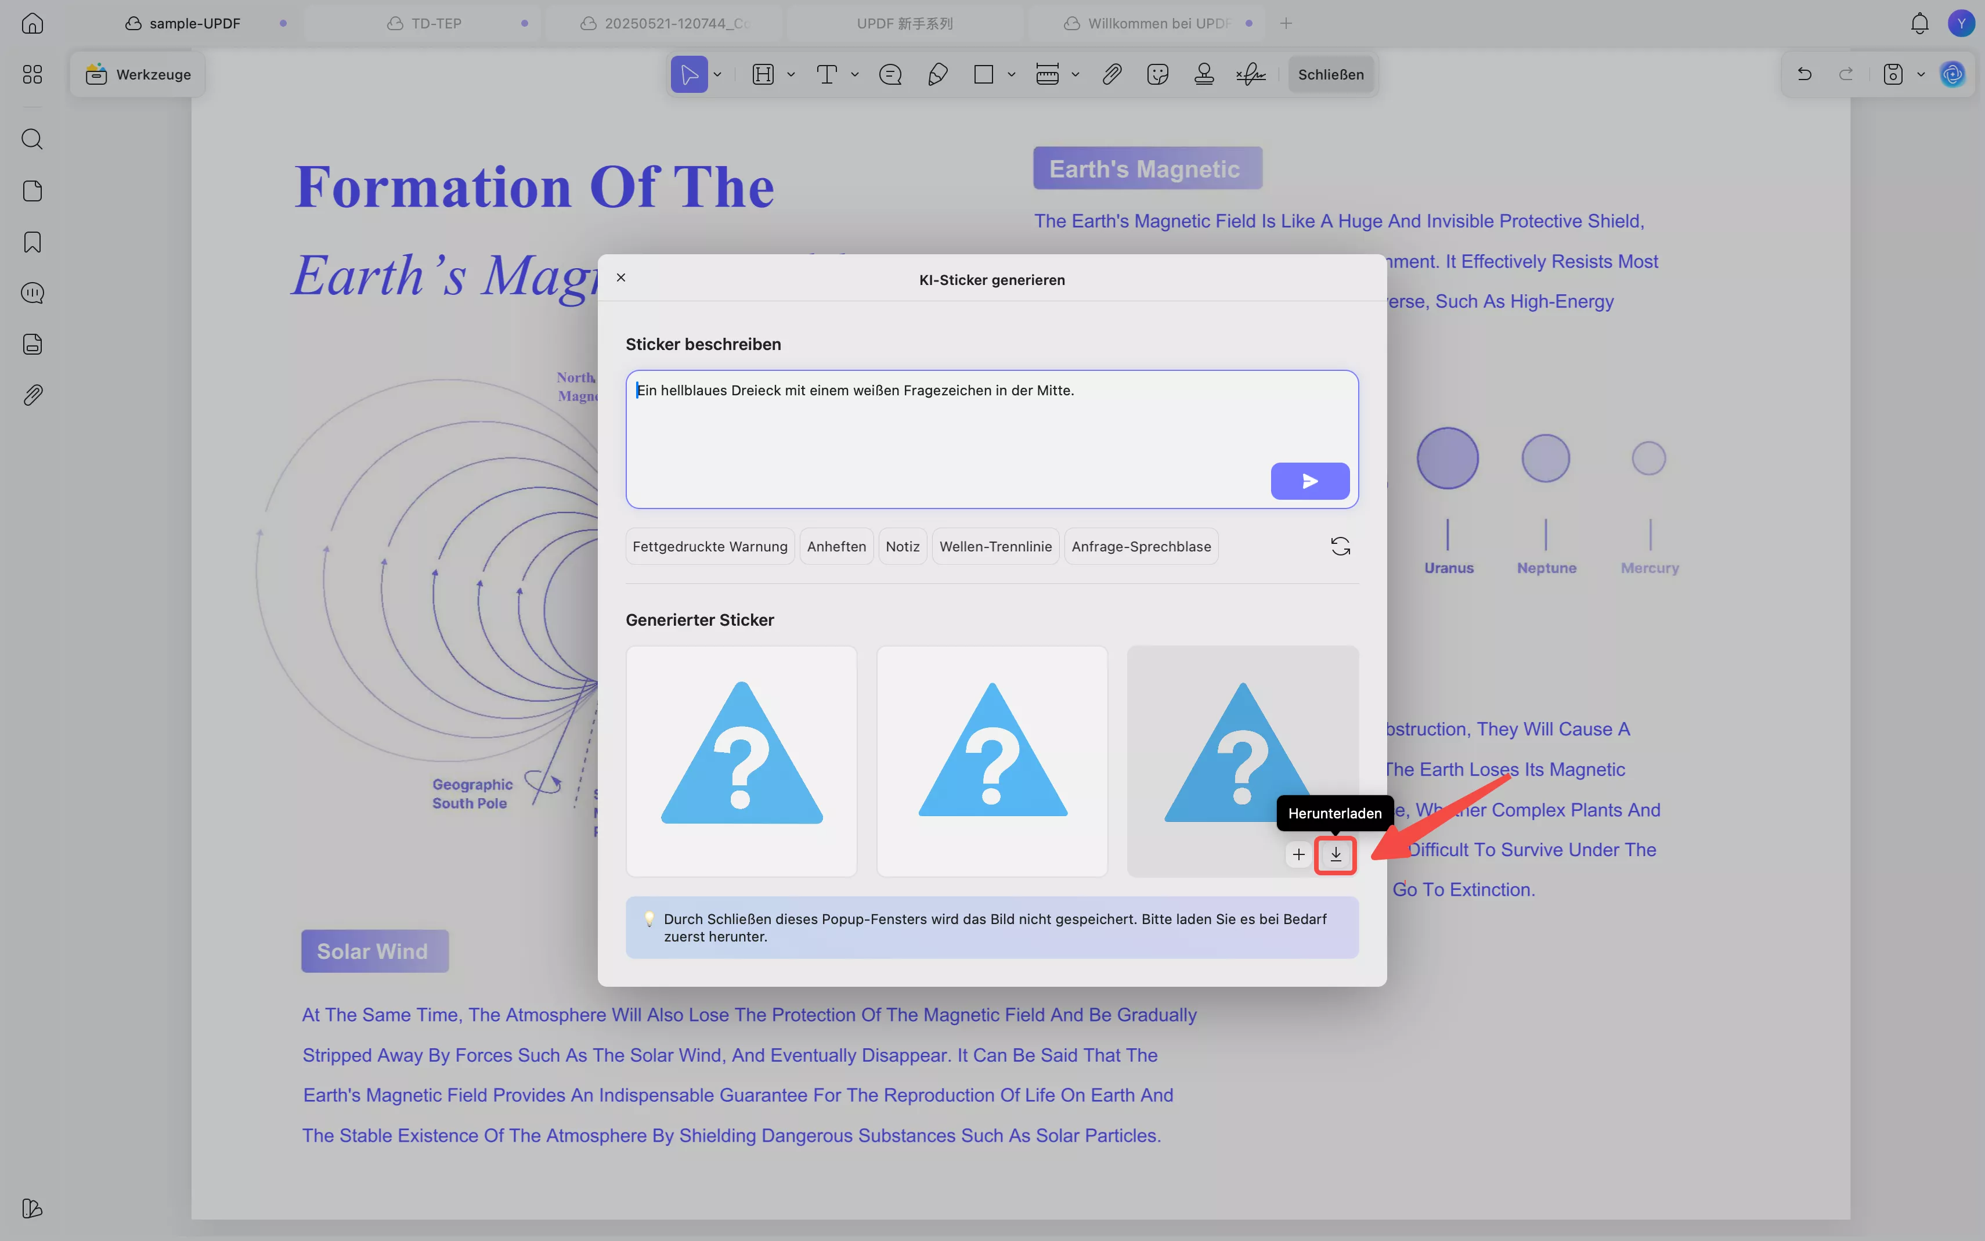Image resolution: width=1985 pixels, height=1241 pixels.
Task: Select the stamp tool in toolbar
Action: coord(1204,75)
